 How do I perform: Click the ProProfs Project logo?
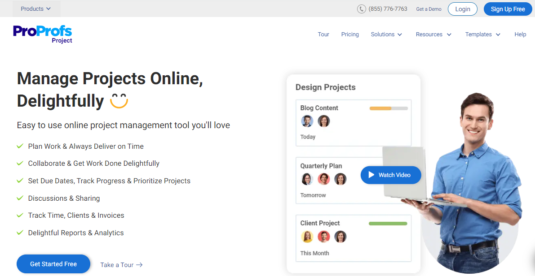[x=43, y=34]
